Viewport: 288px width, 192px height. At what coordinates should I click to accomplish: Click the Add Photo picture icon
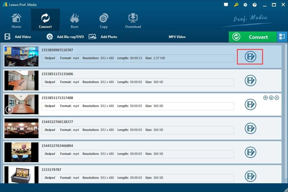pos(93,37)
